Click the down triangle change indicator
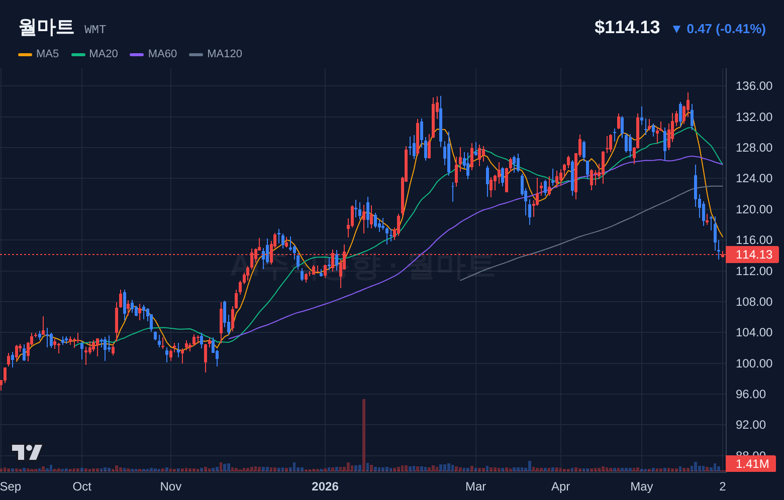This screenshot has height=500, width=784. pyautogui.click(x=676, y=29)
